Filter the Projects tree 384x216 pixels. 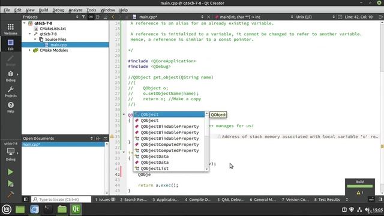click(83, 17)
